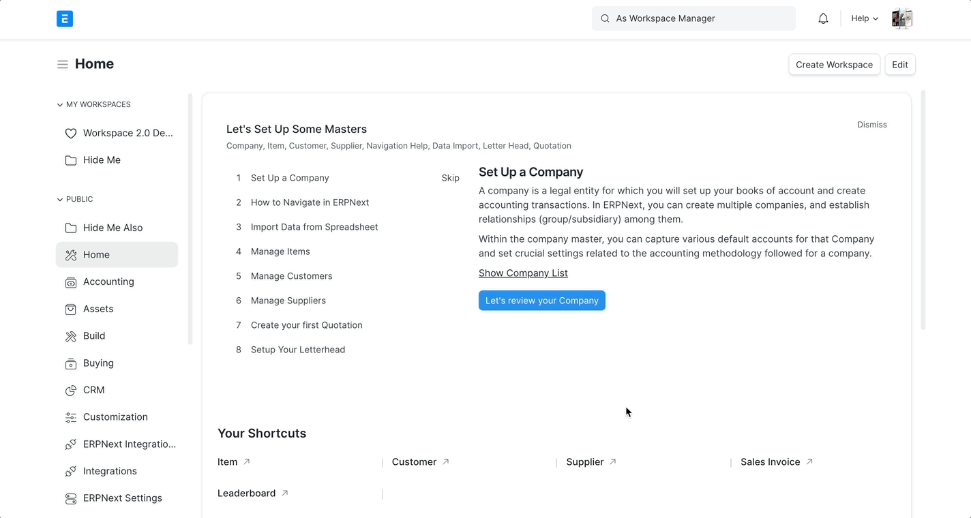Select the Build workspace icon

[x=70, y=335]
